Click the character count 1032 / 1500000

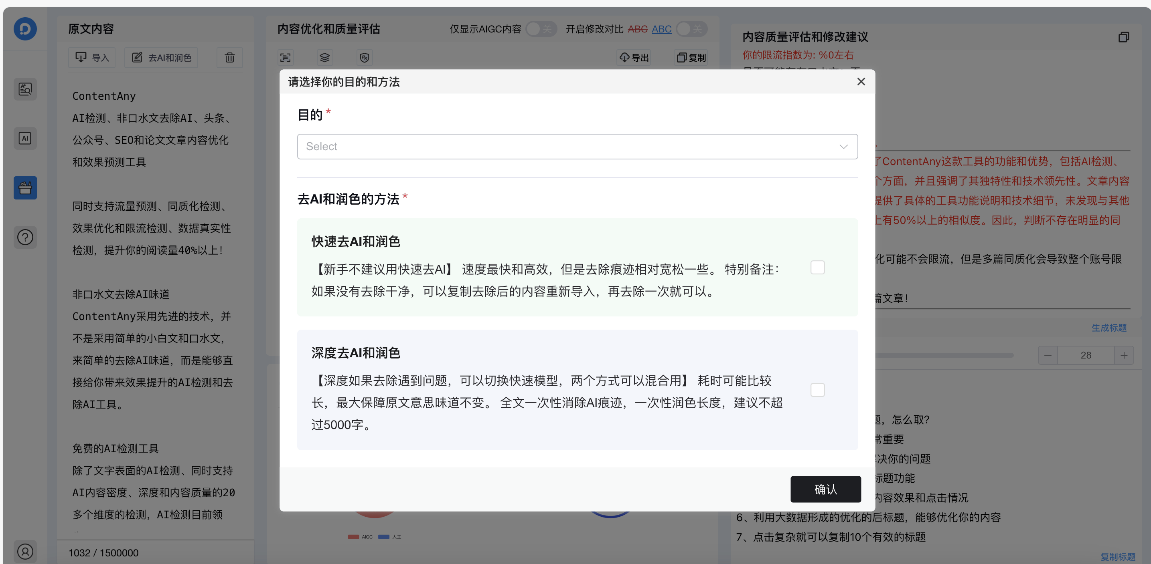coord(103,553)
